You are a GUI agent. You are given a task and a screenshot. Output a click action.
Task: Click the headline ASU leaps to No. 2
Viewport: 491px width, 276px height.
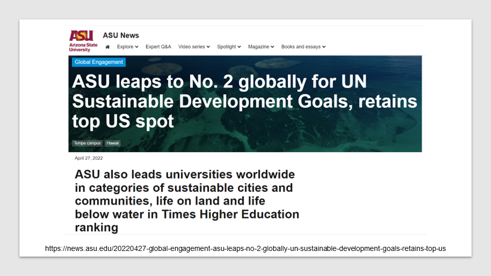(244, 101)
